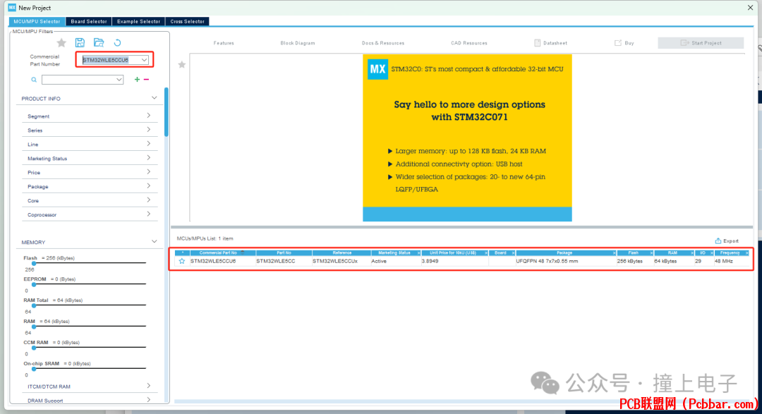Image resolution: width=762 pixels, height=414 pixels.
Task: Adjust the RAM Total slider
Action: (34, 305)
